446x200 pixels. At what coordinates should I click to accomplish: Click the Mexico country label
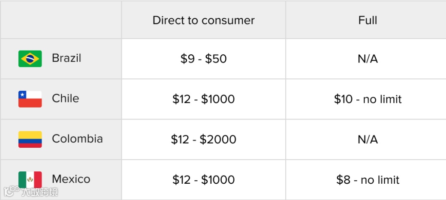(71, 179)
